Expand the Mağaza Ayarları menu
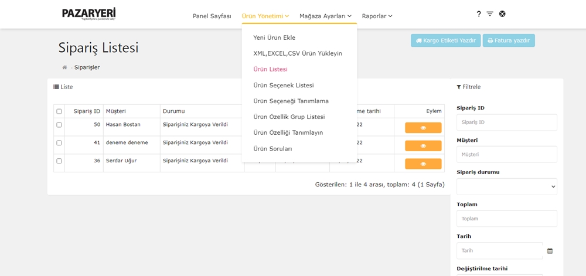Screen dimensions: 586x276 point(325,16)
